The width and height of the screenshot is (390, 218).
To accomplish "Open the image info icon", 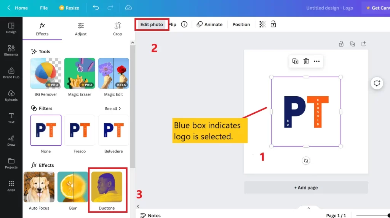I will tap(184, 24).
